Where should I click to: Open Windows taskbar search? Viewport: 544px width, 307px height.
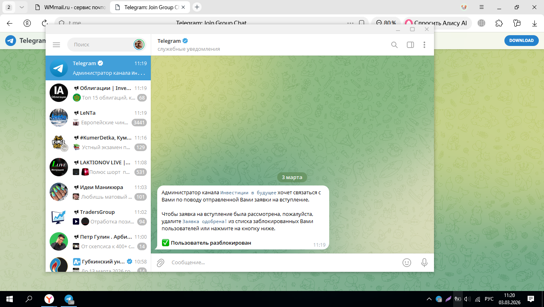(x=29, y=299)
